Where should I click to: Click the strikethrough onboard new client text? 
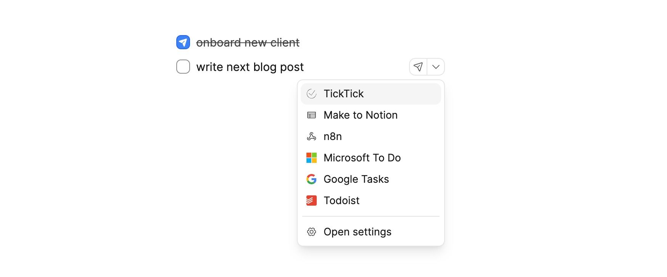[248, 42]
